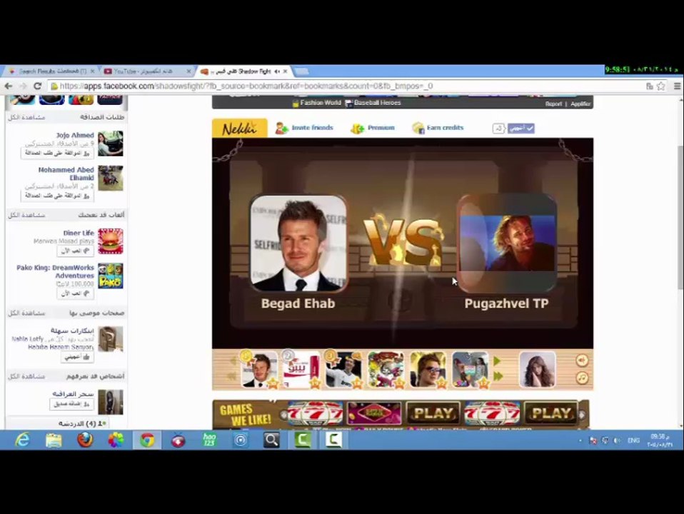Open the green Camtasia icon in taskbar
684x514 pixels.
[x=303, y=440]
